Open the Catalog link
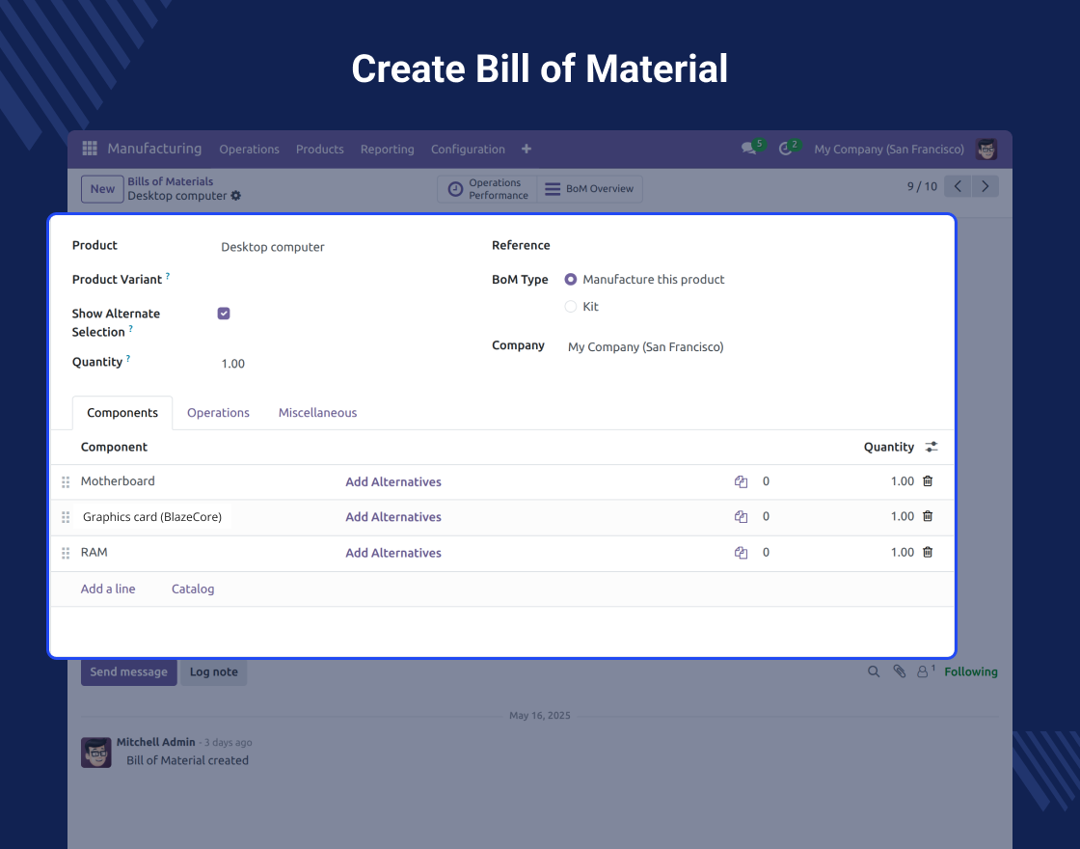Image resolution: width=1080 pixels, height=849 pixels. pyautogui.click(x=193, y=589)
